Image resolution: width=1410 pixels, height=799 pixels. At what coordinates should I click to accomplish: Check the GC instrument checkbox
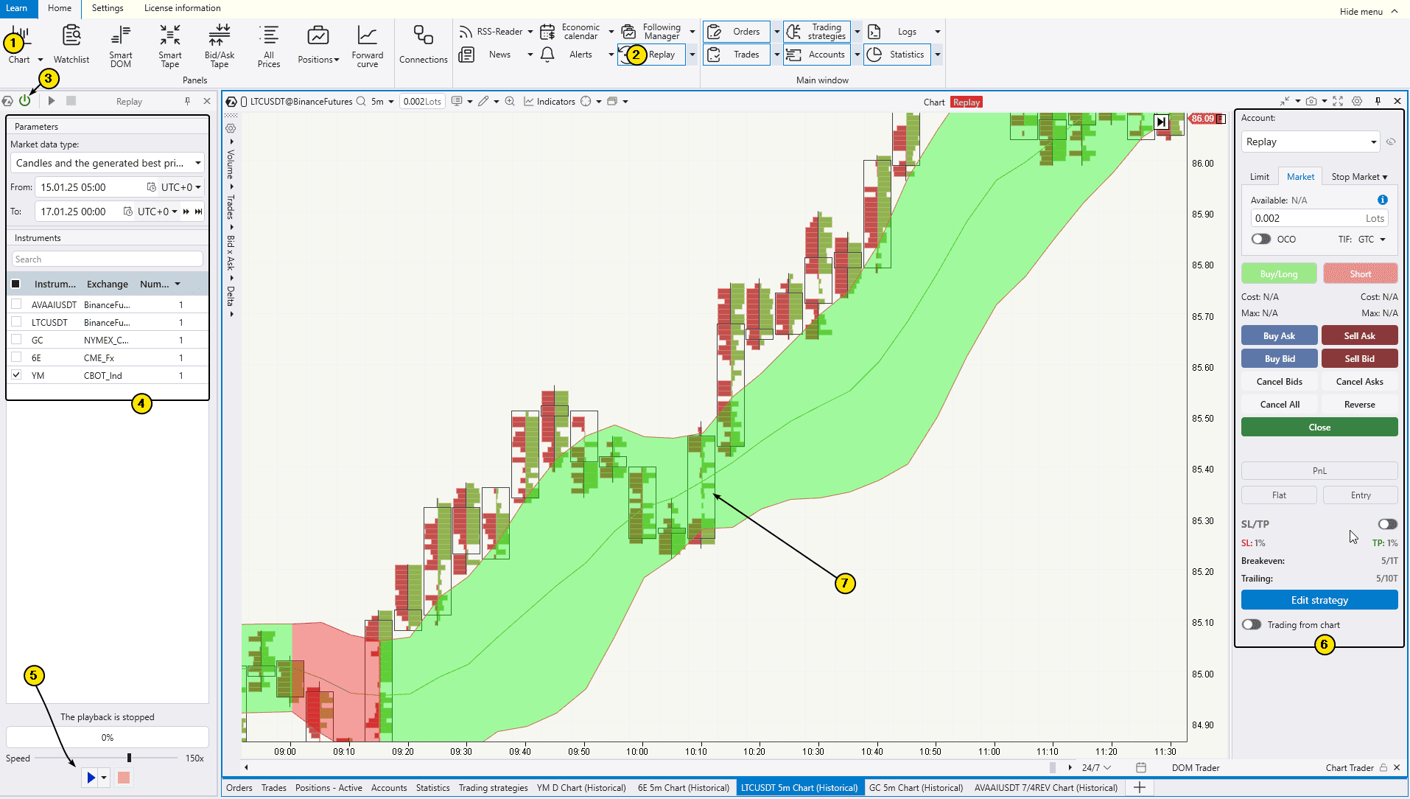tap(16, 339)
